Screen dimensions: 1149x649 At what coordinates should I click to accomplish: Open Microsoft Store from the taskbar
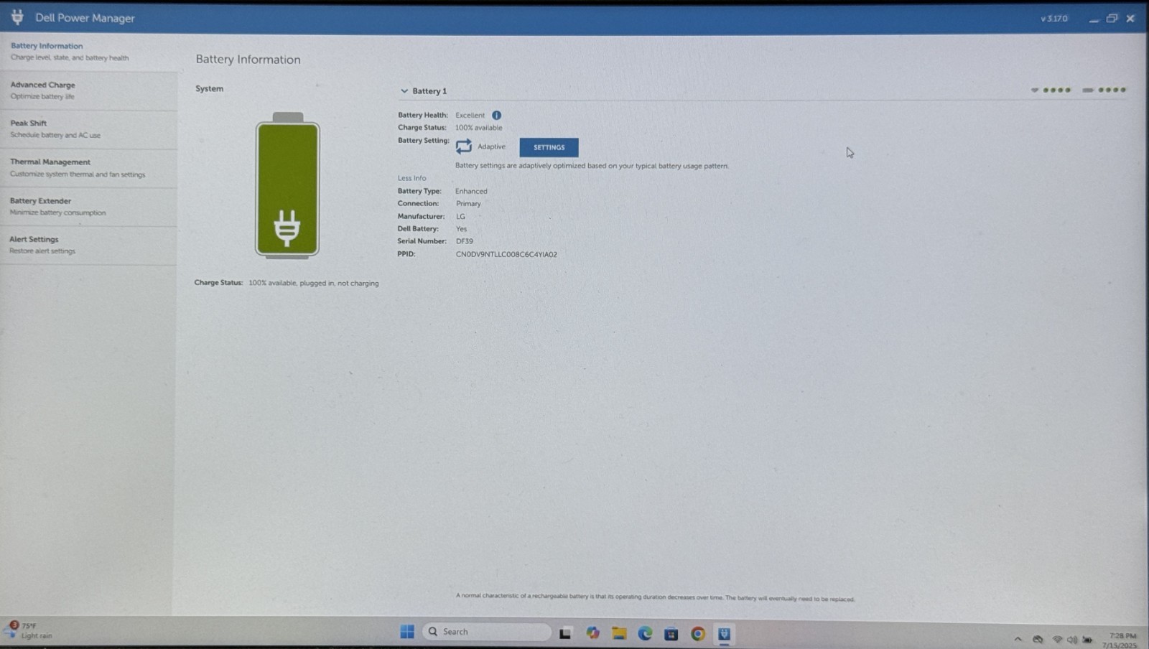tap(671, 634)
